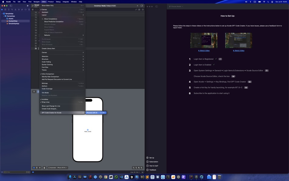Enable Code Coverage menu item

62,89
